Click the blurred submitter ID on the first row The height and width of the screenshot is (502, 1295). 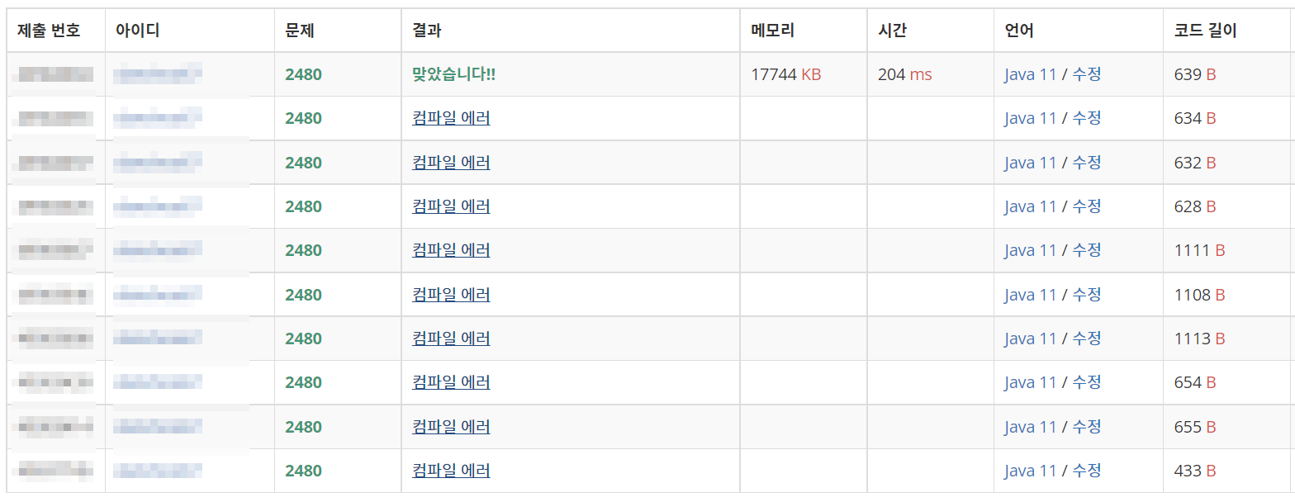(x=157, y=73)
